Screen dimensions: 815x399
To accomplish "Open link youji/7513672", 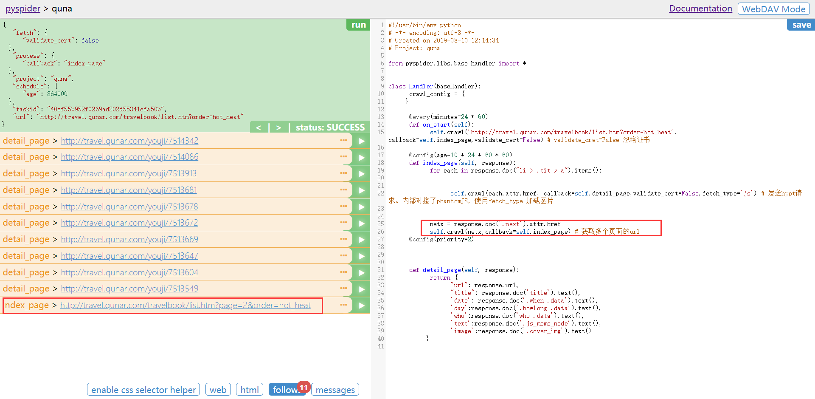I will click(x=129, y=223).
